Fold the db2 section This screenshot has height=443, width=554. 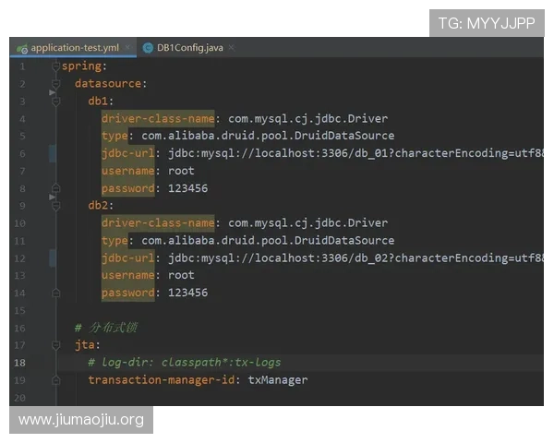point(55,206)
